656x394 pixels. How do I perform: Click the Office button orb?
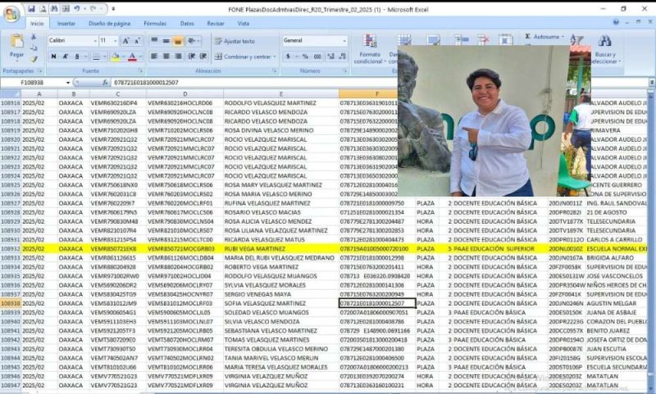(11, 11)
